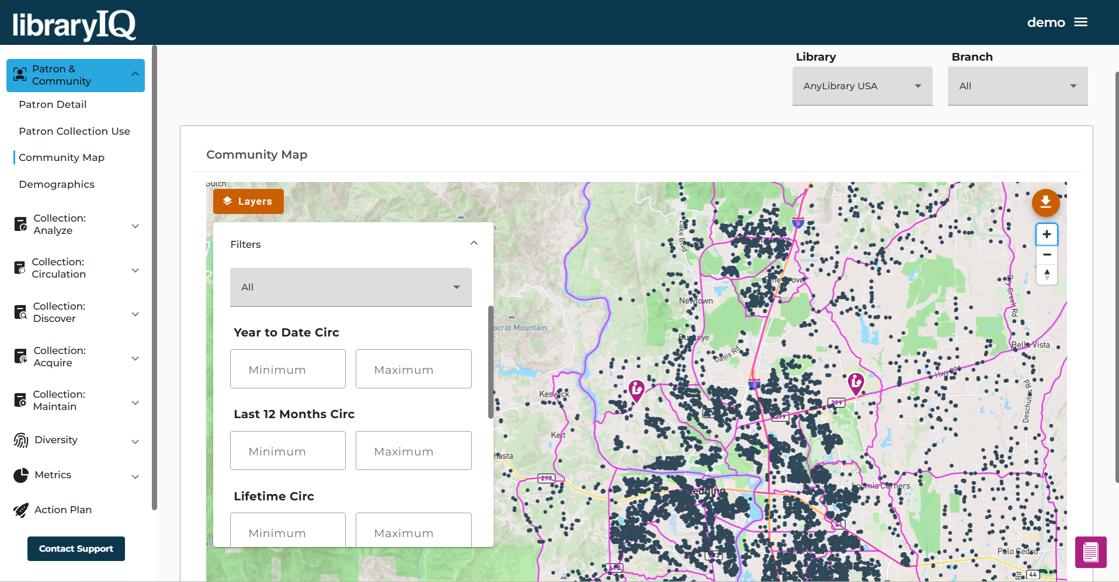
Task: Click the Layers button
Action: (x=248, y=201)
